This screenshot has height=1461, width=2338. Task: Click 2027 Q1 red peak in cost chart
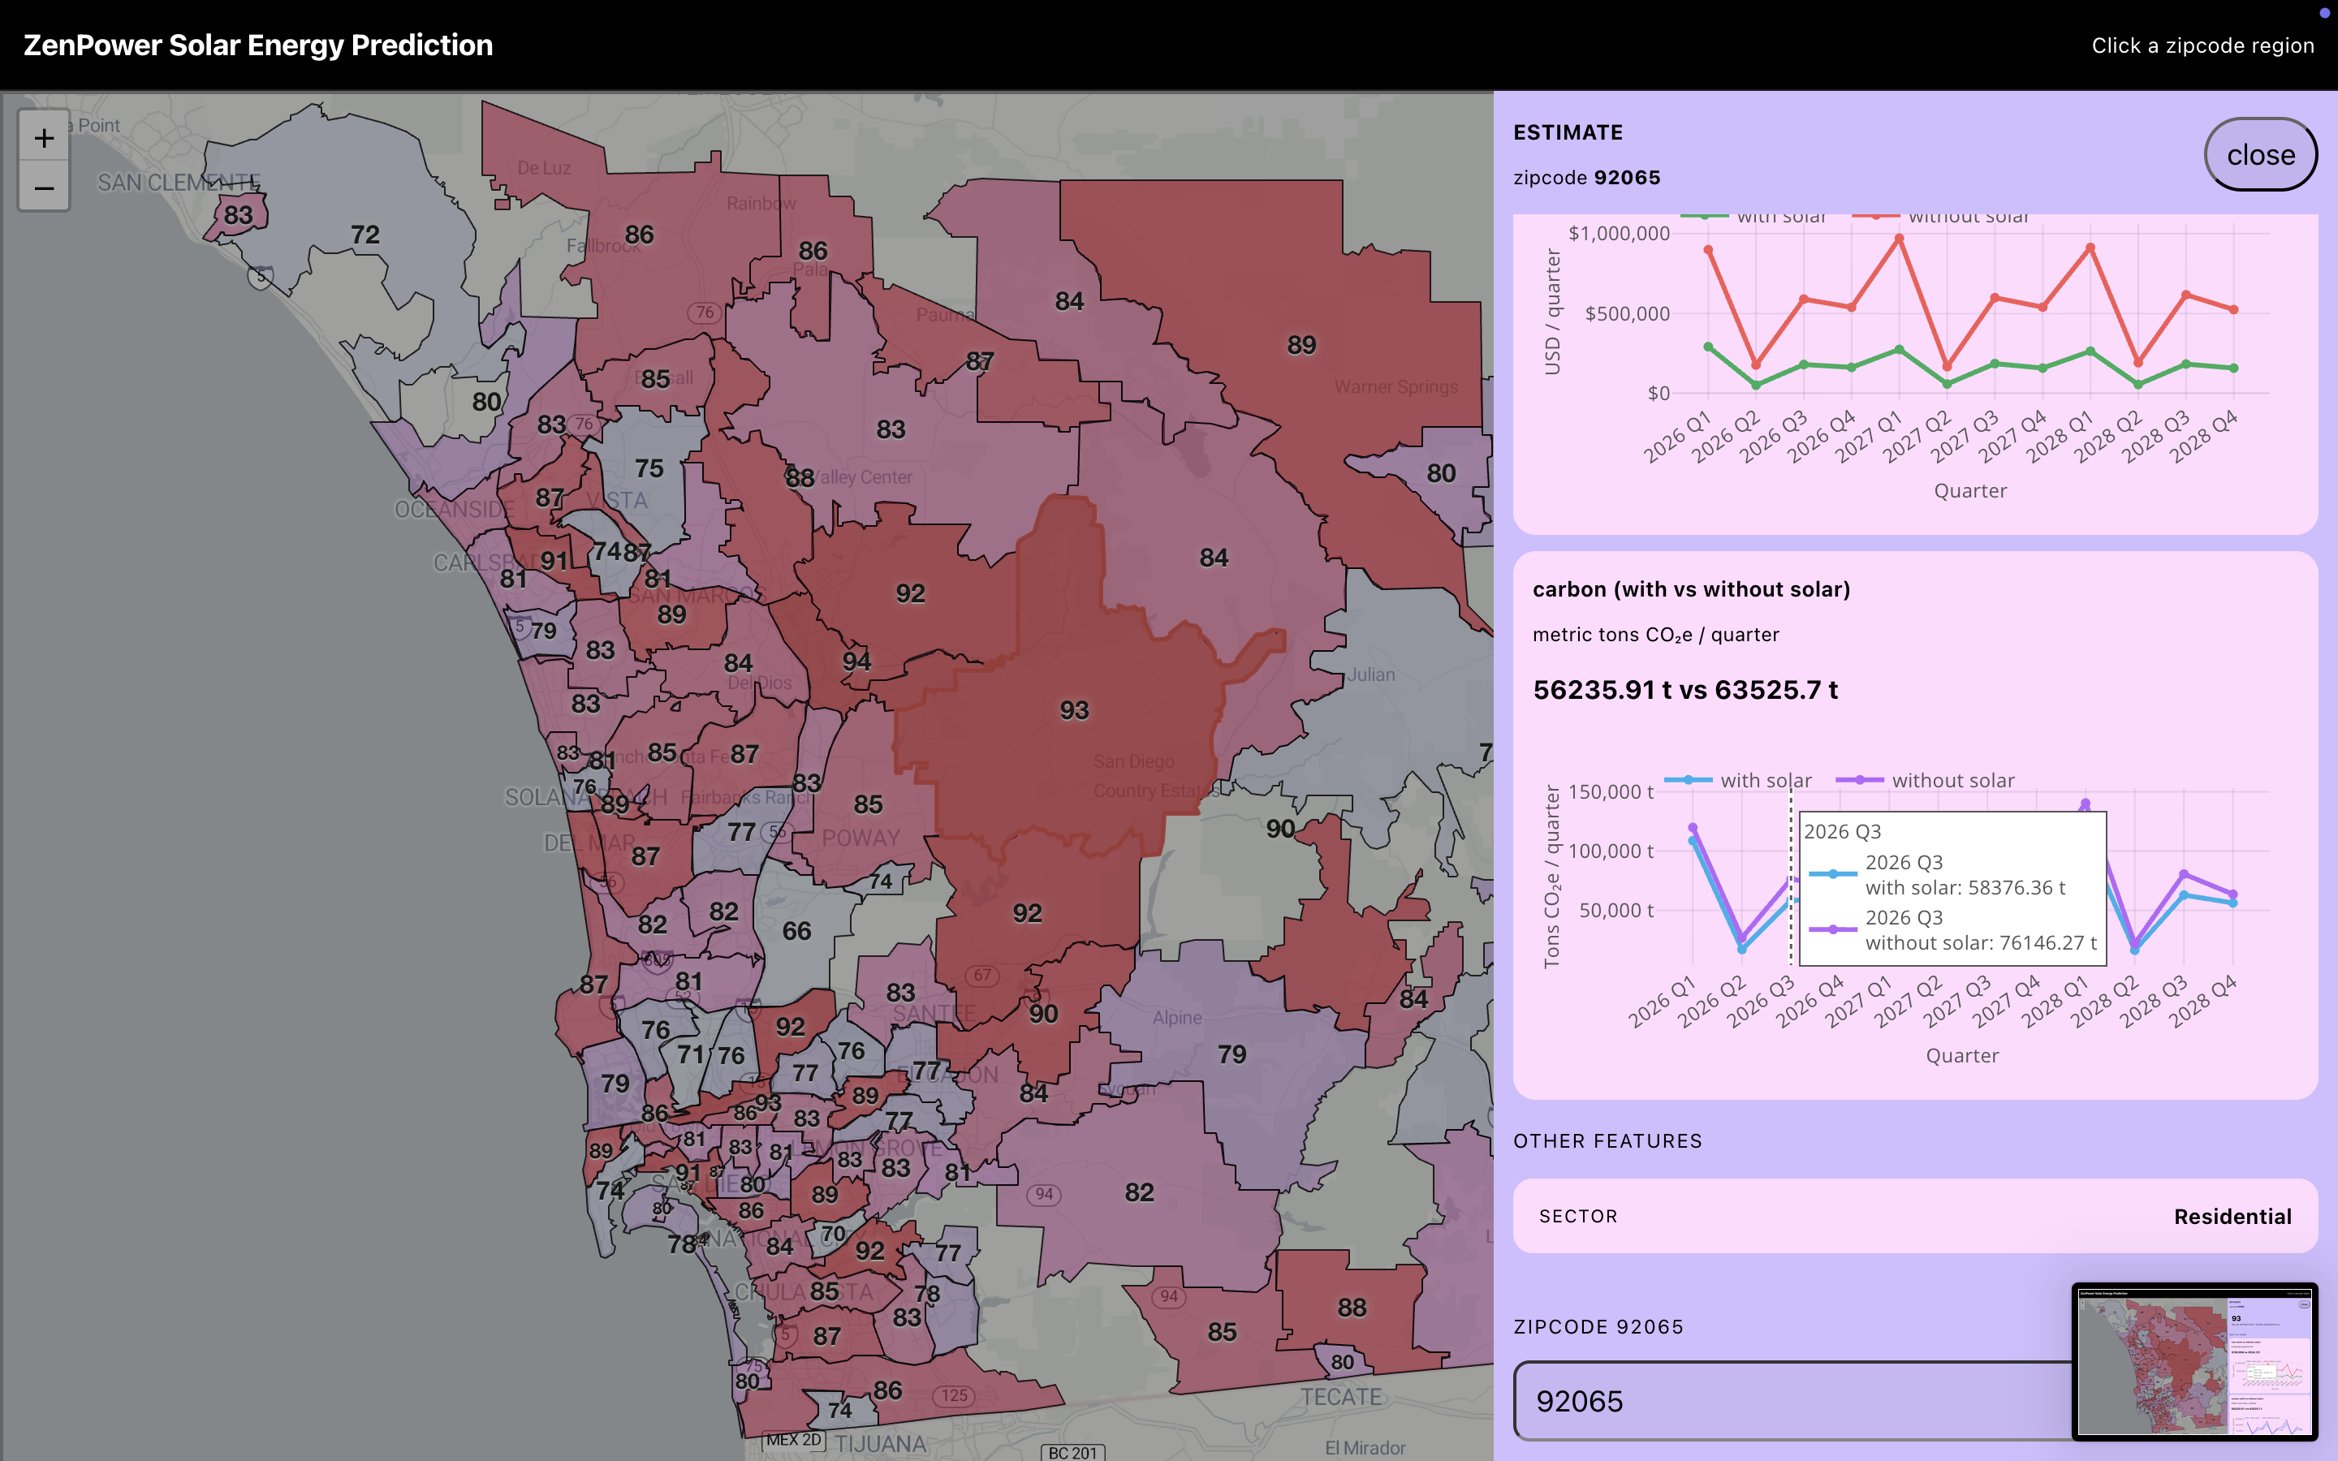[1900, 239]
